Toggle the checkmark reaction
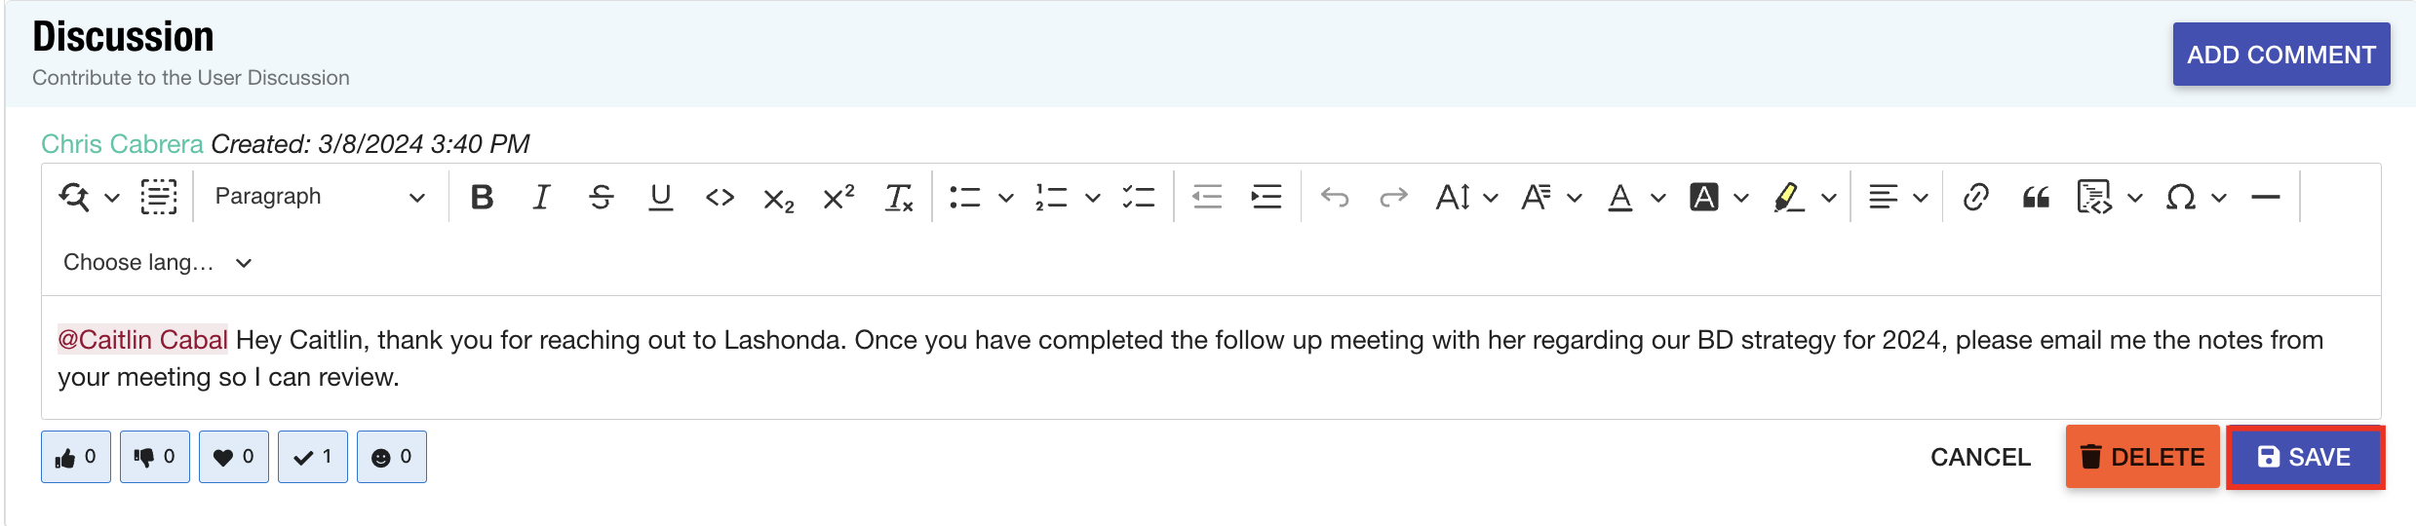The width and height of the screenshot is (2416, 526). click(313, 457)
